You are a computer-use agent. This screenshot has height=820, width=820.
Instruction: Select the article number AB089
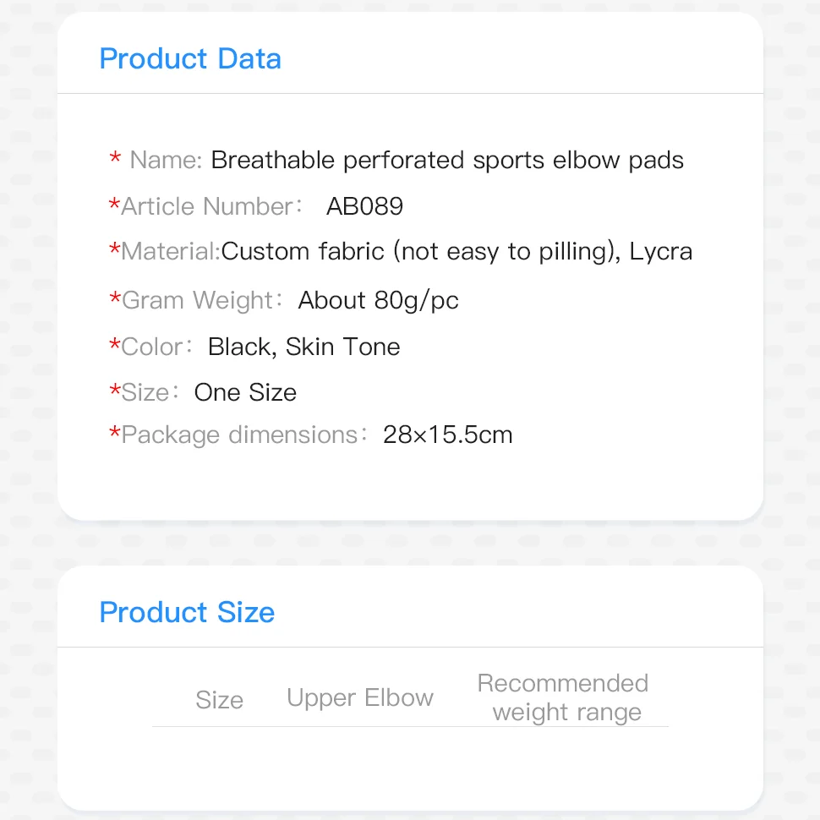[364, 206]
